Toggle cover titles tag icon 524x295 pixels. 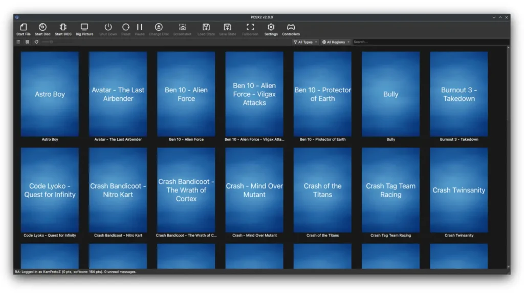point(36,42)
